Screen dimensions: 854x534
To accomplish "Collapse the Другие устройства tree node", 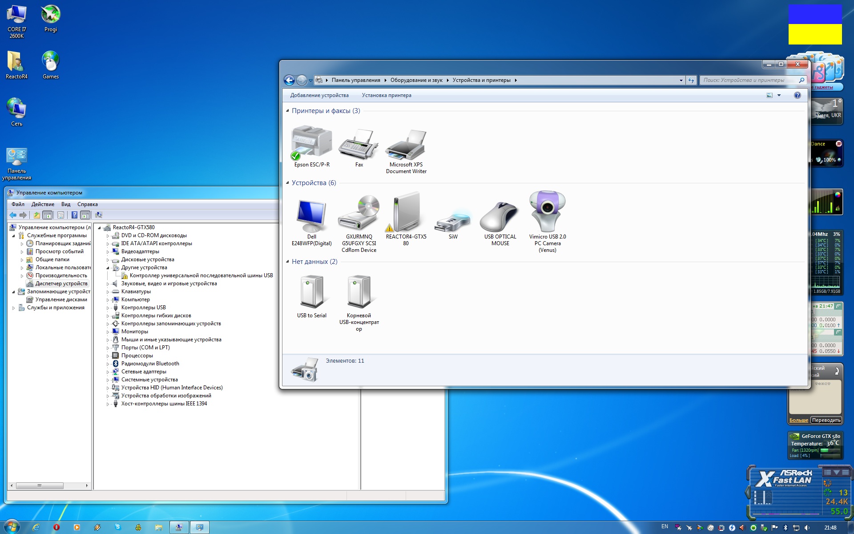I will (x=108, y=268).
